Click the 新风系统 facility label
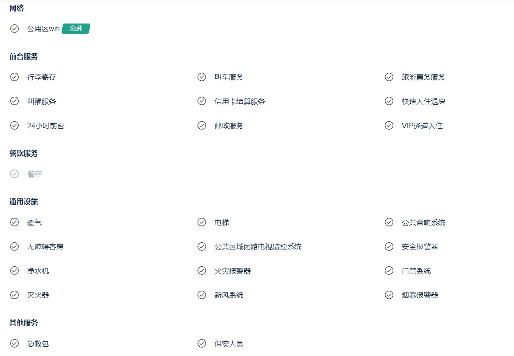The width and height of the screenshot is (514, 356). tap(229, 295)
